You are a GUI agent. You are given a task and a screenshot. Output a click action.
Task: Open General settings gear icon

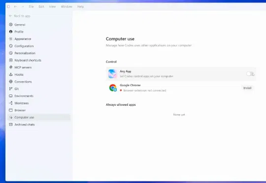click(x=11, y=25)
